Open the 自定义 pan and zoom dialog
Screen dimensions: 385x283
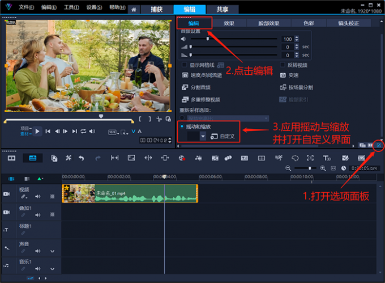point(223,136)
